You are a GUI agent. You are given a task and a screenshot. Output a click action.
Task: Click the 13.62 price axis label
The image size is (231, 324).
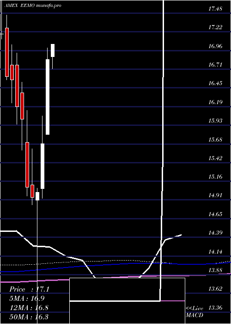[216, 289]
